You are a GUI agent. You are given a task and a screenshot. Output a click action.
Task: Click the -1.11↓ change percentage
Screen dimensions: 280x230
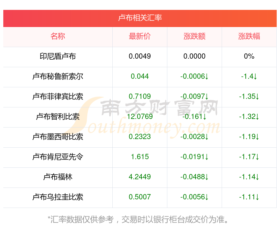[249, 197]
